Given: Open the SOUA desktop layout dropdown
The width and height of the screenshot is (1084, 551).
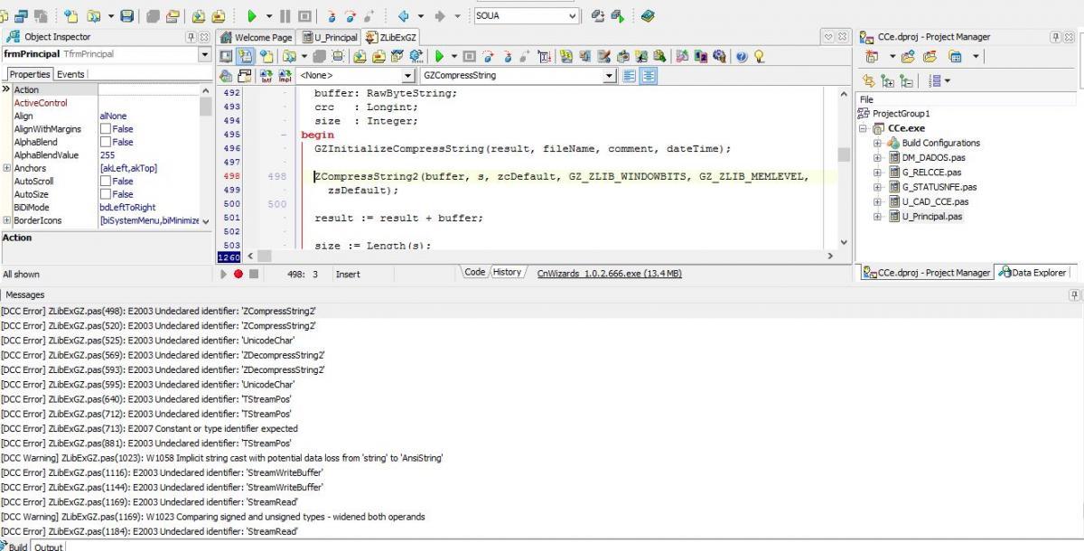Looking at the screenshot, I should [573, 16].
